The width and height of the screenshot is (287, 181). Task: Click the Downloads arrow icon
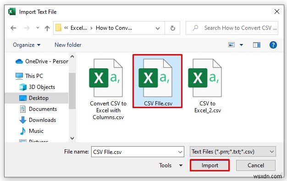pos(23,120)
